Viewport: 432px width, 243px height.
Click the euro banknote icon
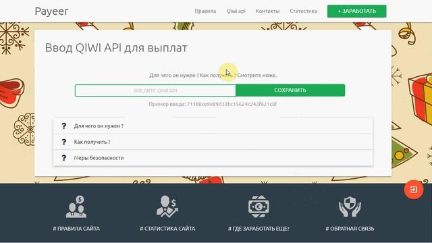click(x=259, y=207)
